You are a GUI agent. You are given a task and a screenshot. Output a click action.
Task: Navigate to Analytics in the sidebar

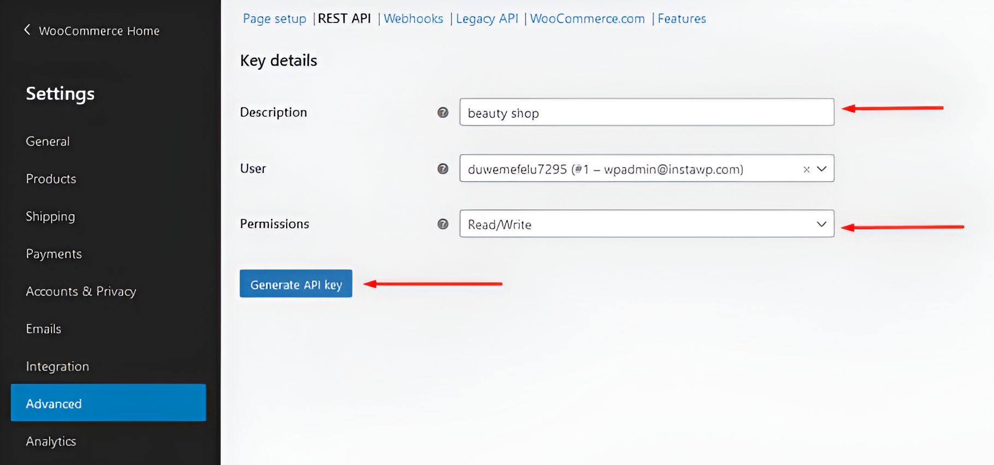click(51, 441)
